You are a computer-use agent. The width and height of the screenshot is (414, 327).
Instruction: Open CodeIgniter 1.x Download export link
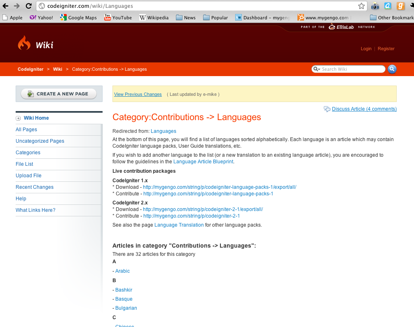point(220,187)
